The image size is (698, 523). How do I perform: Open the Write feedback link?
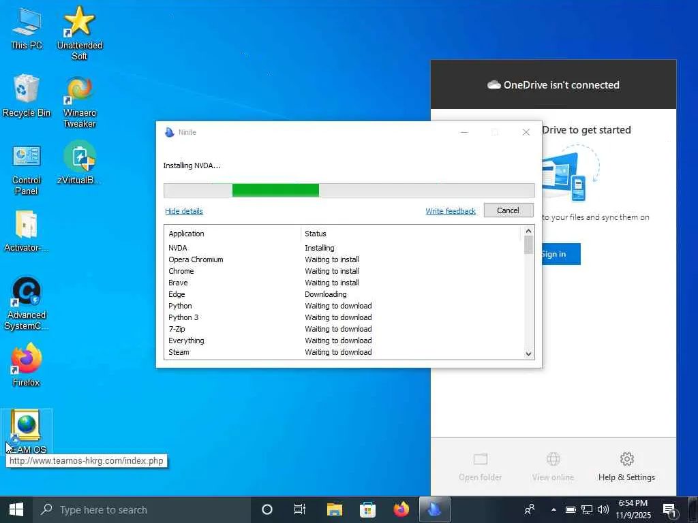point(451,211)
